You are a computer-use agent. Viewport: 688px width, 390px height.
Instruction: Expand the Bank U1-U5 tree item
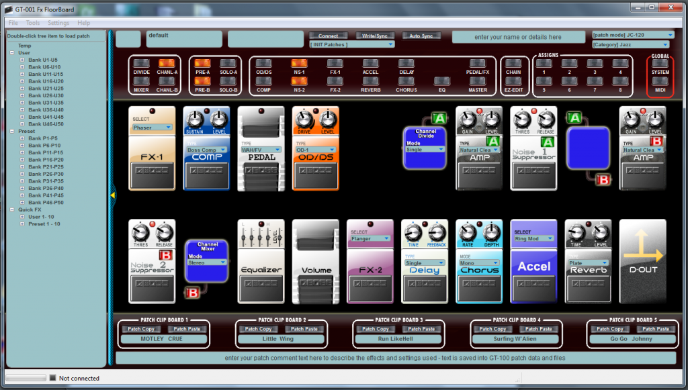click(22, 60)
